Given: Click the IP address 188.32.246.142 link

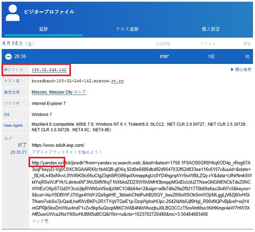Looking at the screenshot, I should click(x=49, y=69).
